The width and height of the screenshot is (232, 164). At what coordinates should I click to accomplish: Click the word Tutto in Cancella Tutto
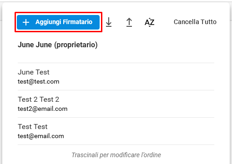tap(208, 22)
